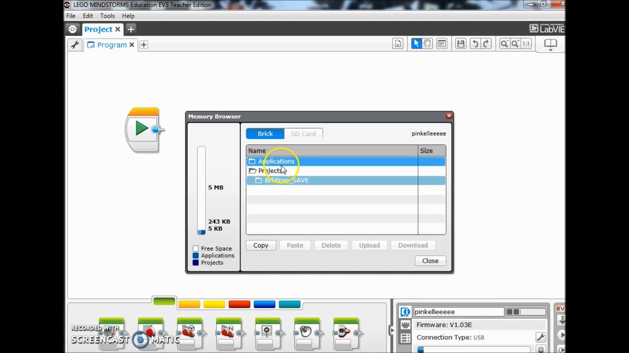Add a new program tab

[x=143, y=45]
